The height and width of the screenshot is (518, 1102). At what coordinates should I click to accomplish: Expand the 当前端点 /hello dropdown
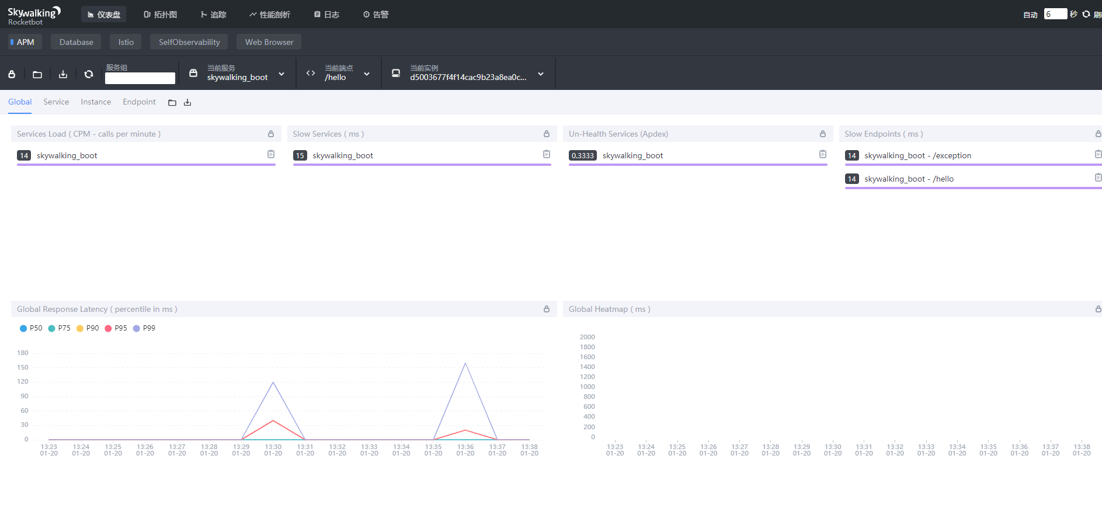[367, 74]
